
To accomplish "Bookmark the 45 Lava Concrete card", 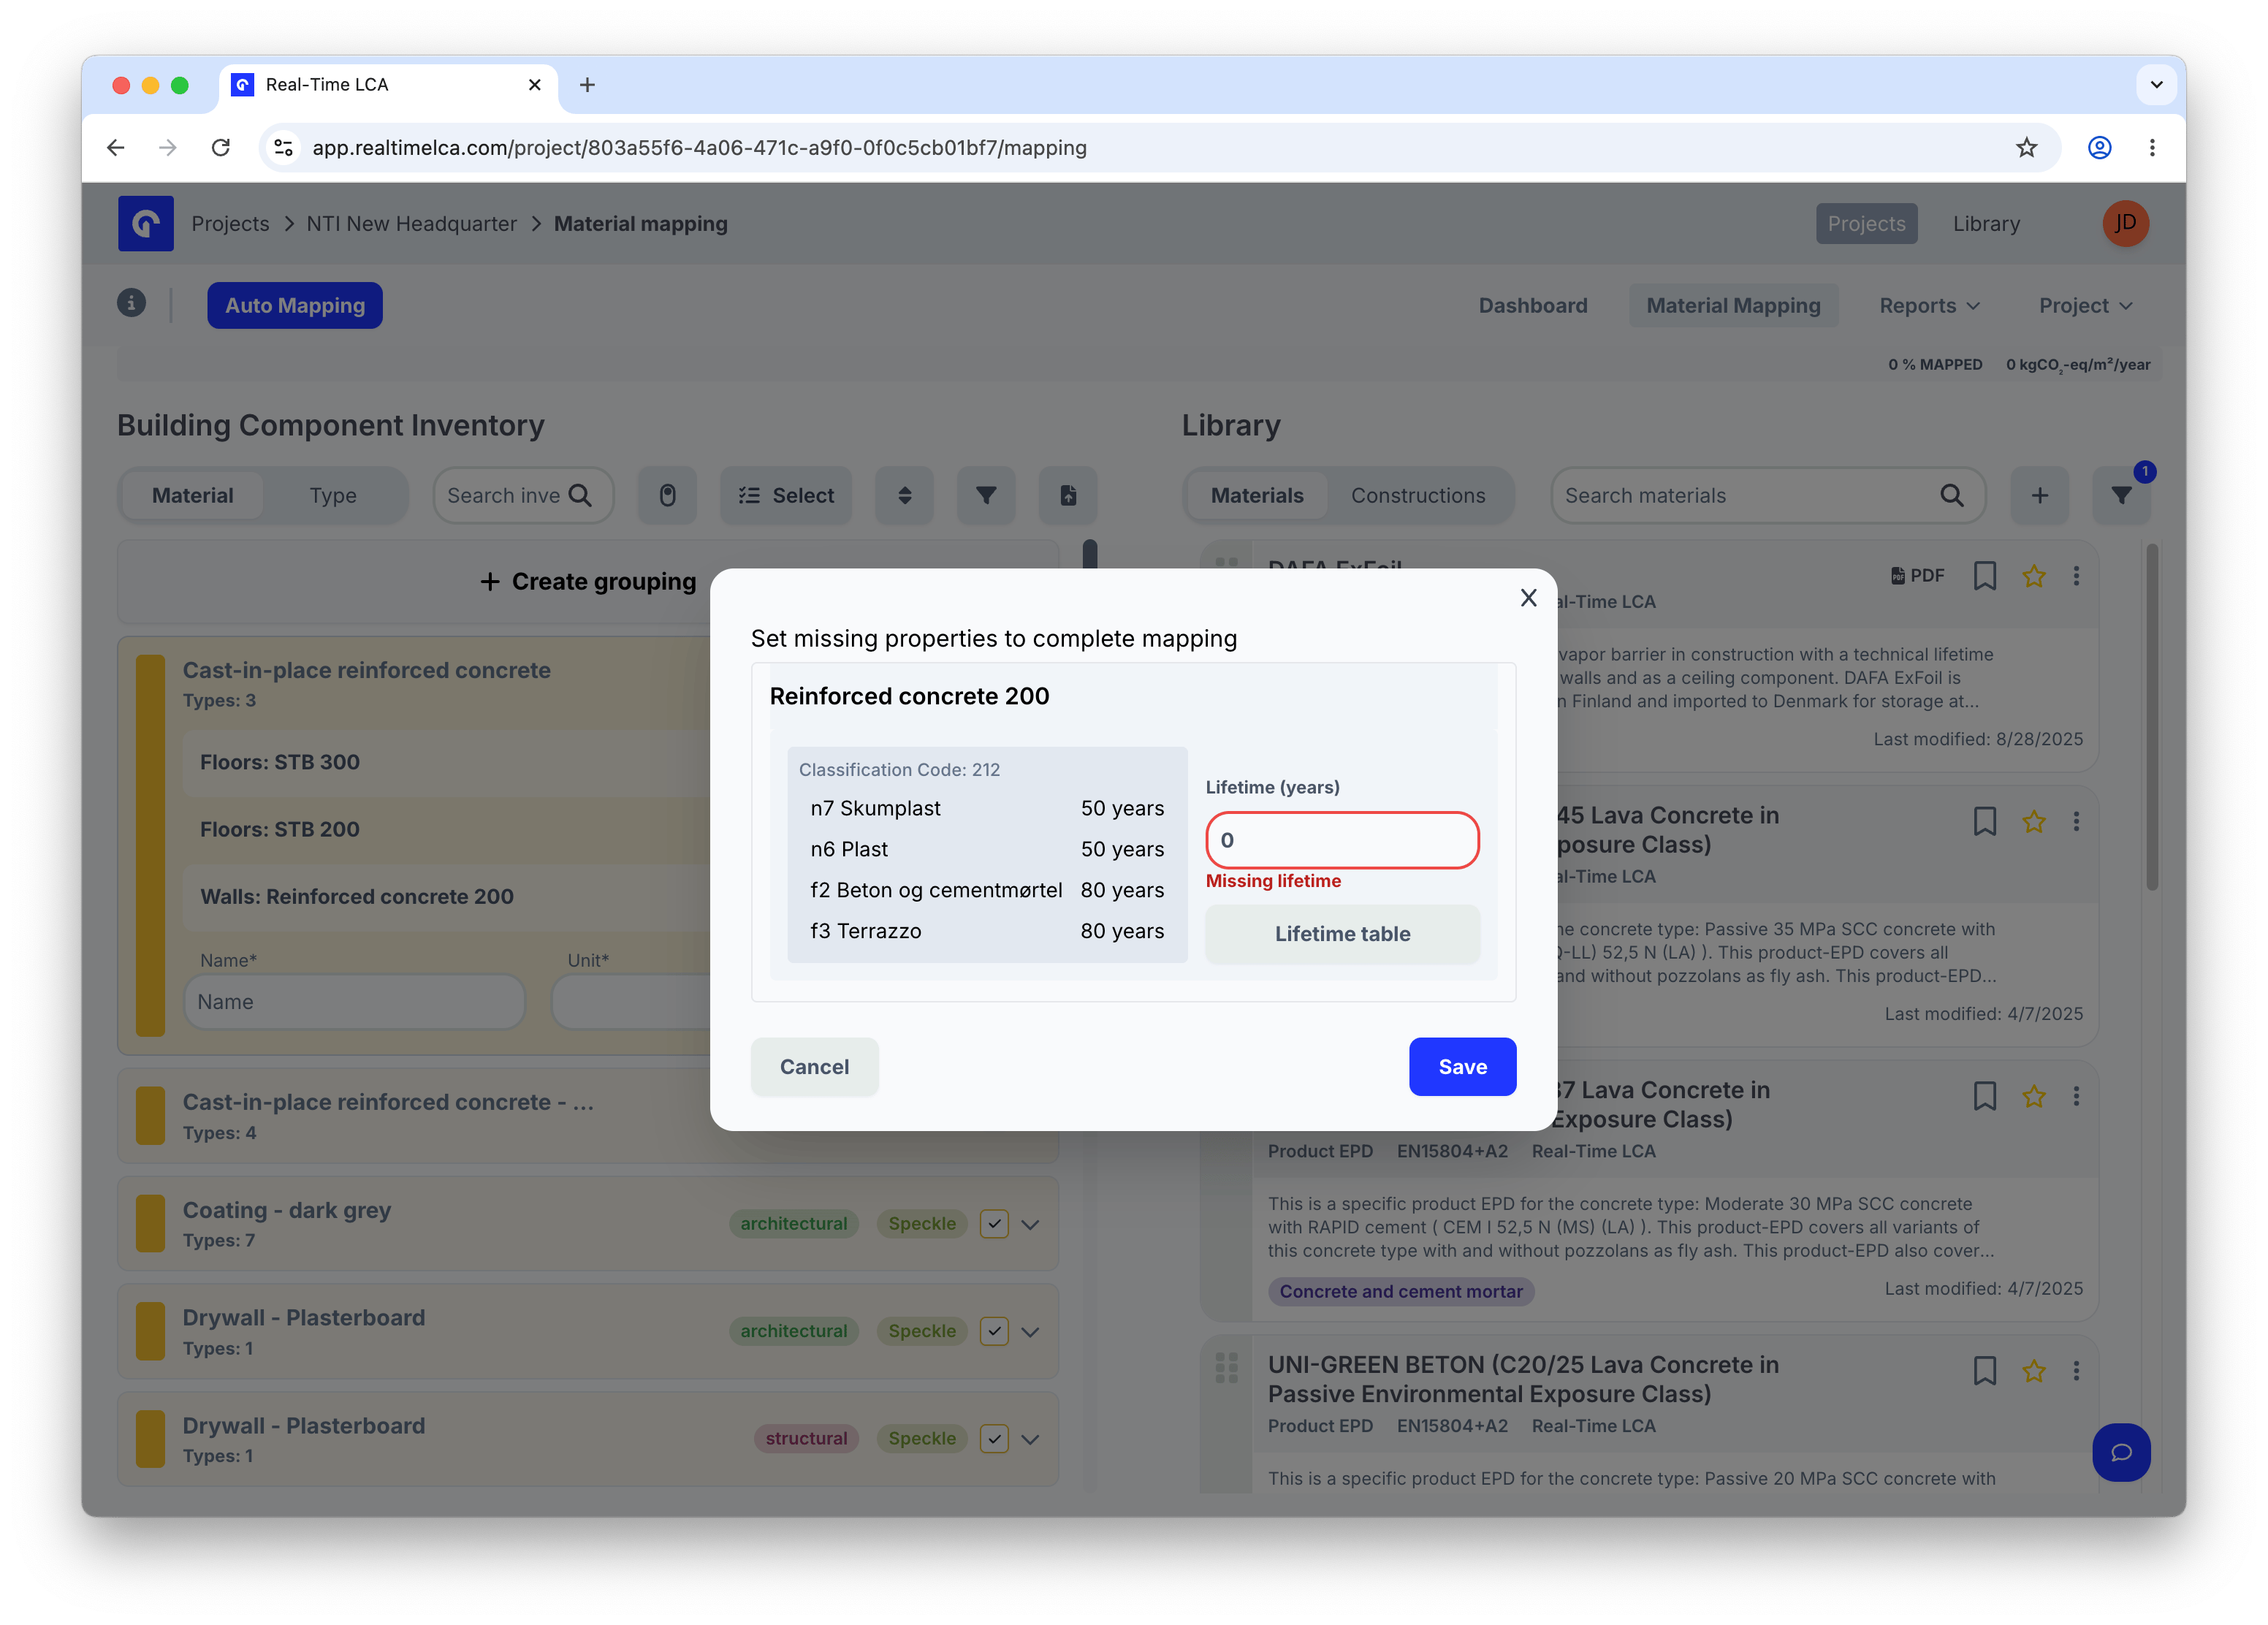I will [x=1984, y=822].
